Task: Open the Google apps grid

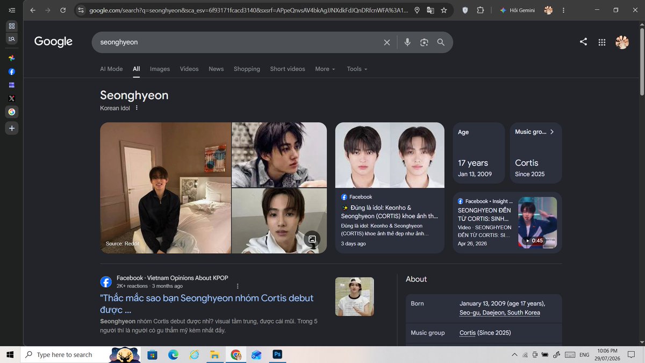Action: click(602, 42)
